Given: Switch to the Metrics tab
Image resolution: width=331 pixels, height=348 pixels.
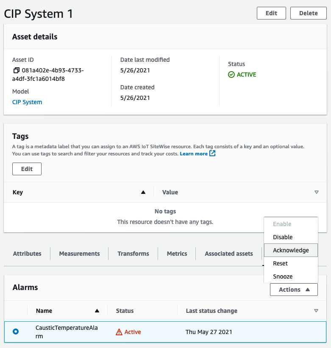Looking at the screenshot, I should tap(177, 254).
